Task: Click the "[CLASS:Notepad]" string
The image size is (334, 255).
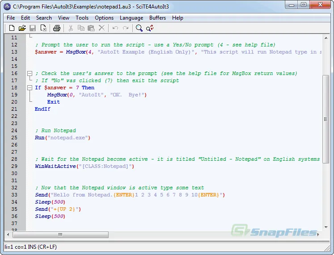Action: tap(106, 166)
